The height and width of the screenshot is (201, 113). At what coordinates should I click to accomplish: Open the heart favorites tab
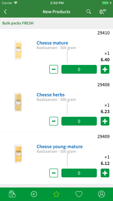79,194
